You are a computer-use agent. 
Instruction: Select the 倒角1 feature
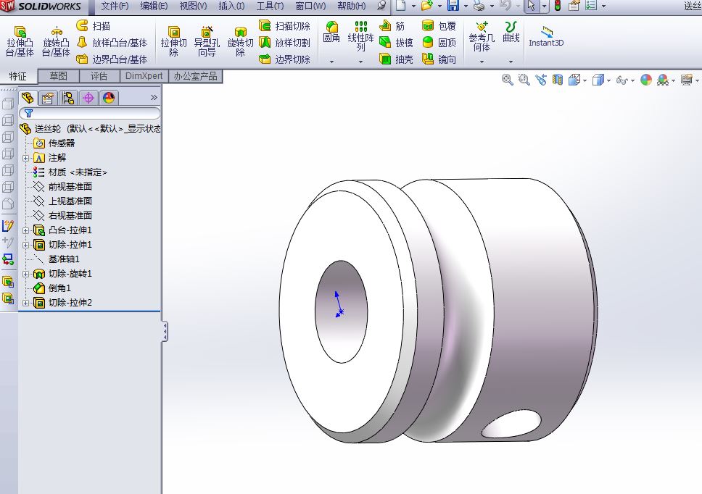[52, 288]
